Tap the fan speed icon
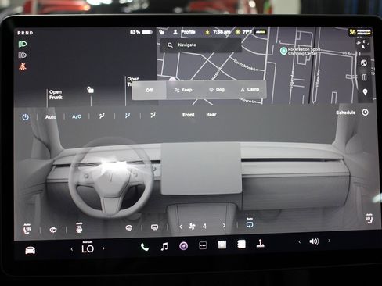Image resolution: width=382 pixels, height=286 pixels. click(x=192, y=226)
